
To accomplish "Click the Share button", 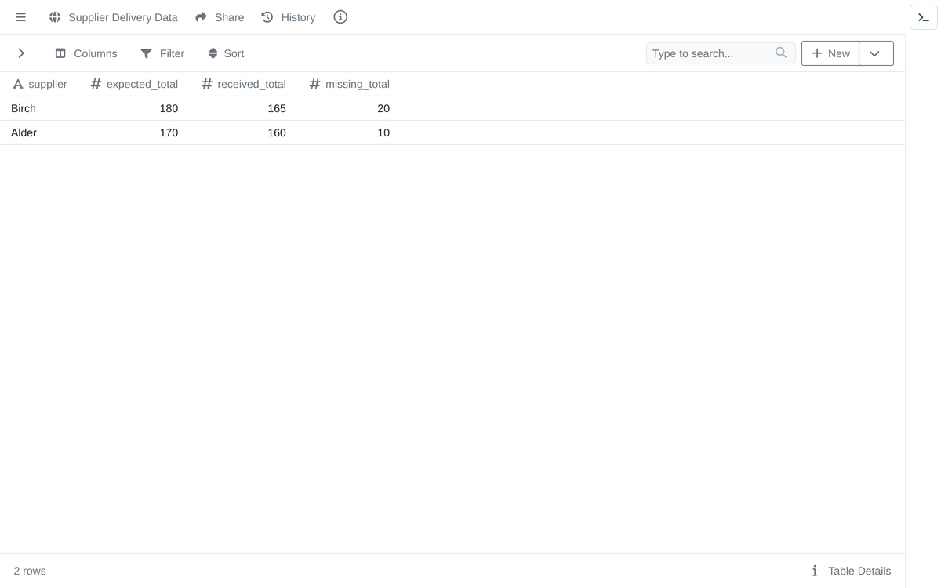I will click(220, 17).
